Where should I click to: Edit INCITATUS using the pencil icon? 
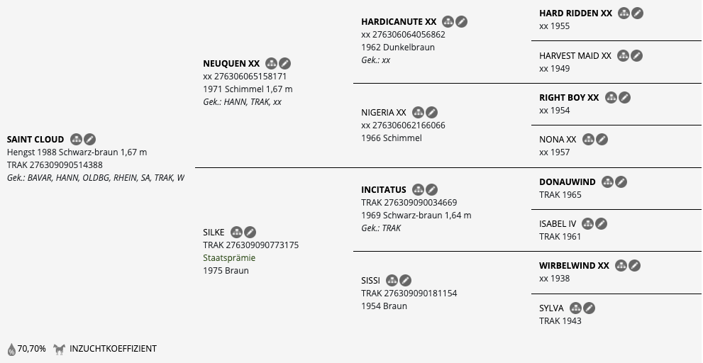point(431,190)
